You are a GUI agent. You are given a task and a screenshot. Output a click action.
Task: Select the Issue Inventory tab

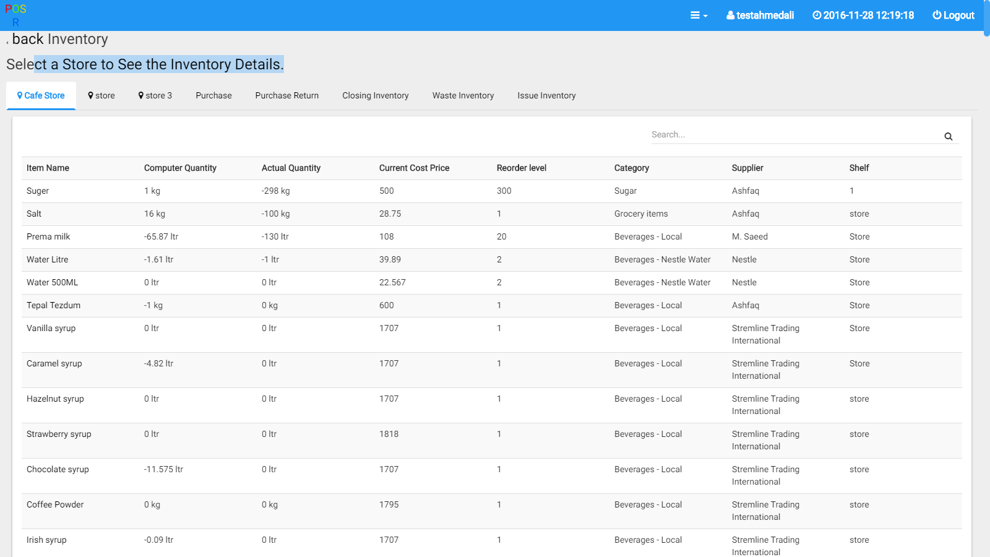546,95
